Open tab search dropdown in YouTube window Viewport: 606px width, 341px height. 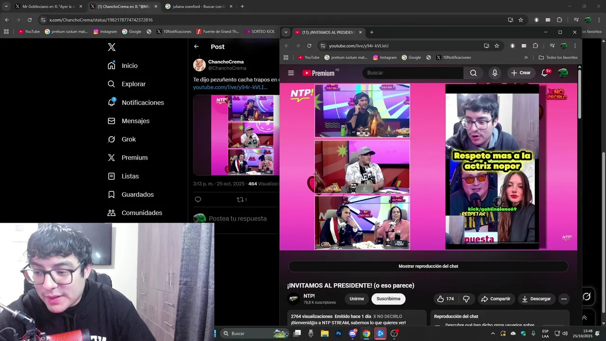285,32
